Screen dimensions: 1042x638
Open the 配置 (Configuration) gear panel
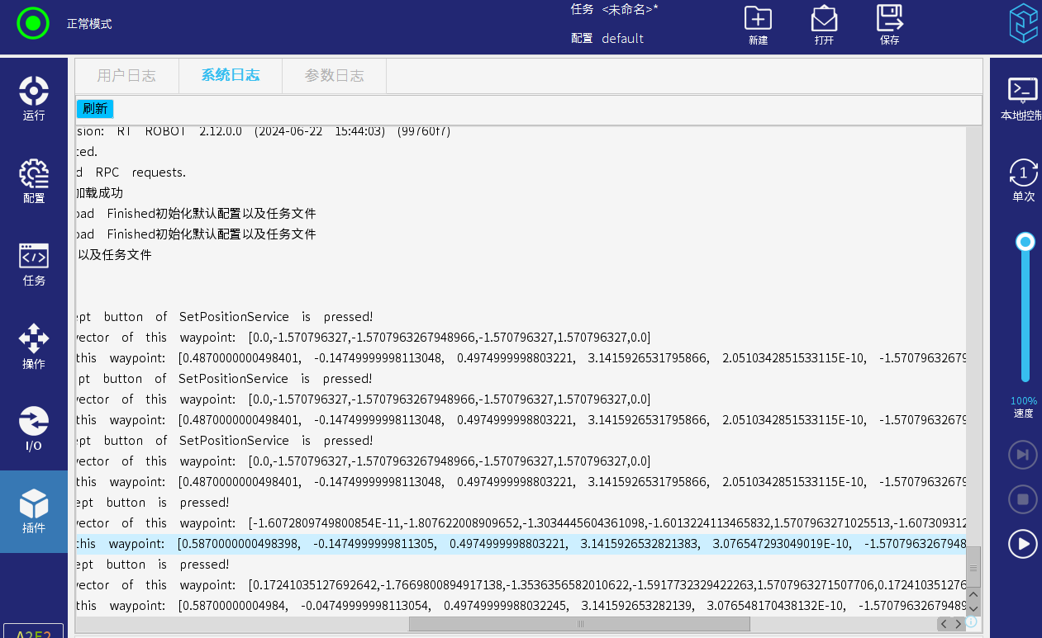pyautogui.click(x=34, y=182)
